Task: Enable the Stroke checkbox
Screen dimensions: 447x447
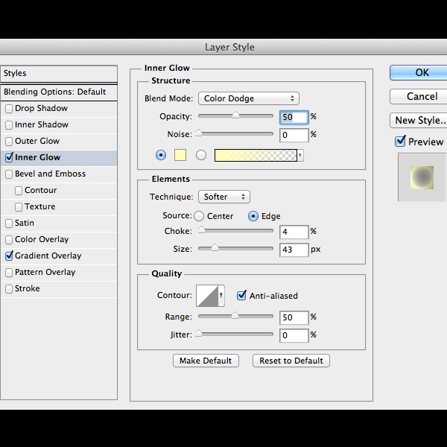Action: click(x=9, y=289)
